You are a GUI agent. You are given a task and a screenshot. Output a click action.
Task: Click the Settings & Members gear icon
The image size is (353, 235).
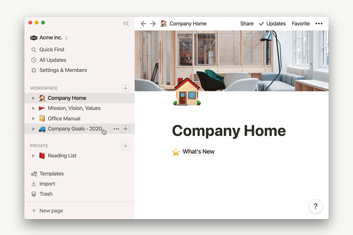pos(34,70)
